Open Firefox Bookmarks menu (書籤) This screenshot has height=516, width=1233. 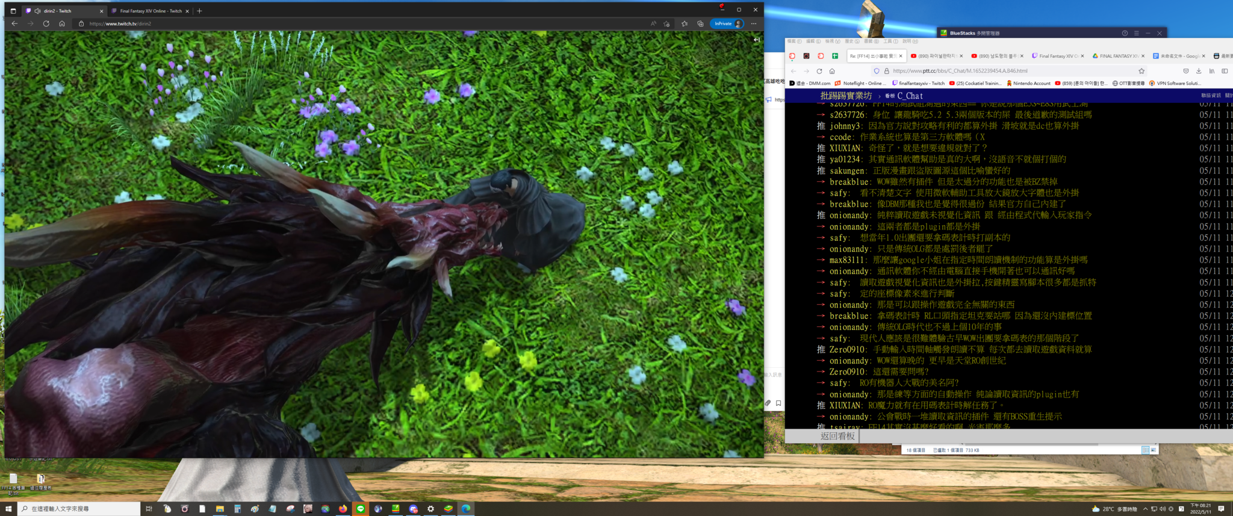(x=871, y=42)
